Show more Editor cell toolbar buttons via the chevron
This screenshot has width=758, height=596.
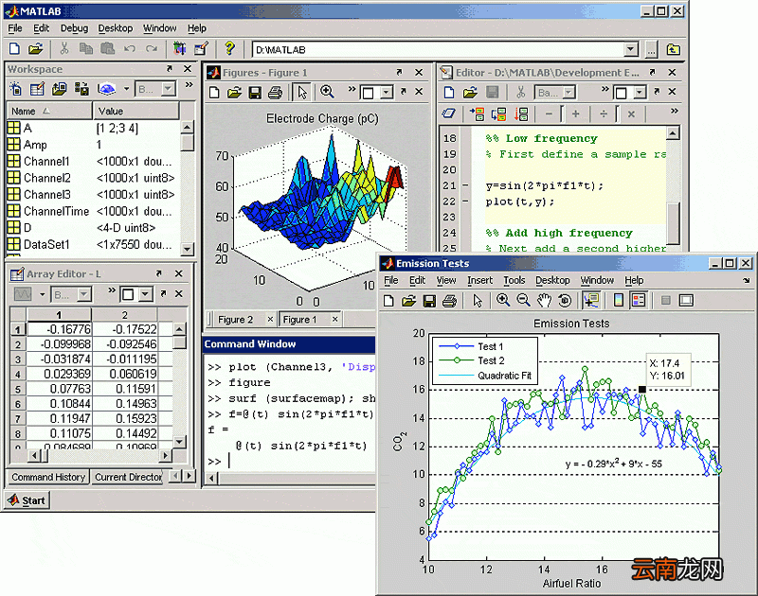[x=674, y=112]
